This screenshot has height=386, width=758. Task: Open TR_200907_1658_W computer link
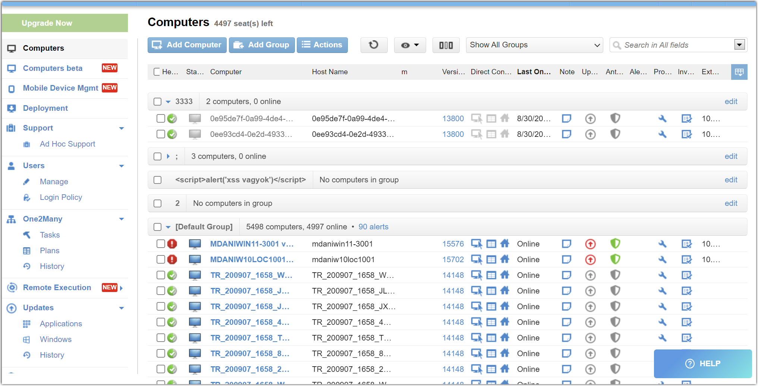tap(251, 275)
